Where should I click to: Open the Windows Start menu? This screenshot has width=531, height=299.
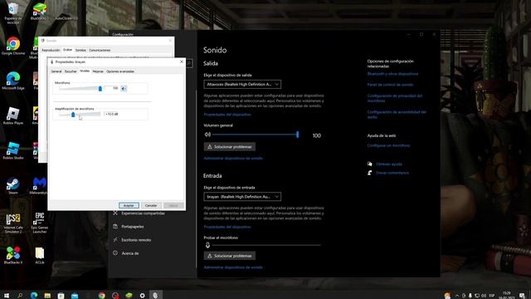[7, 296]
